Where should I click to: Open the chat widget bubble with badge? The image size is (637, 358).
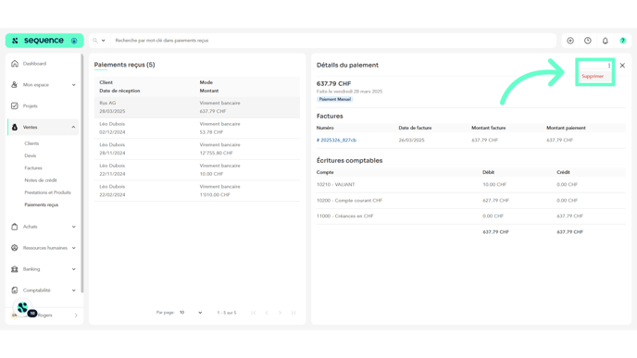(x=23, y=308)
